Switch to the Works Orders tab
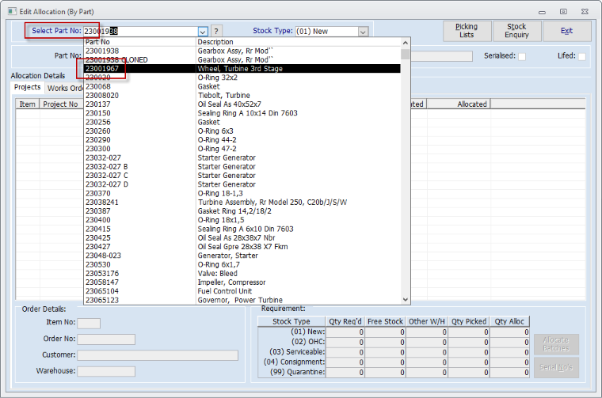The image size is (602, 398). (x=64, y=88)
